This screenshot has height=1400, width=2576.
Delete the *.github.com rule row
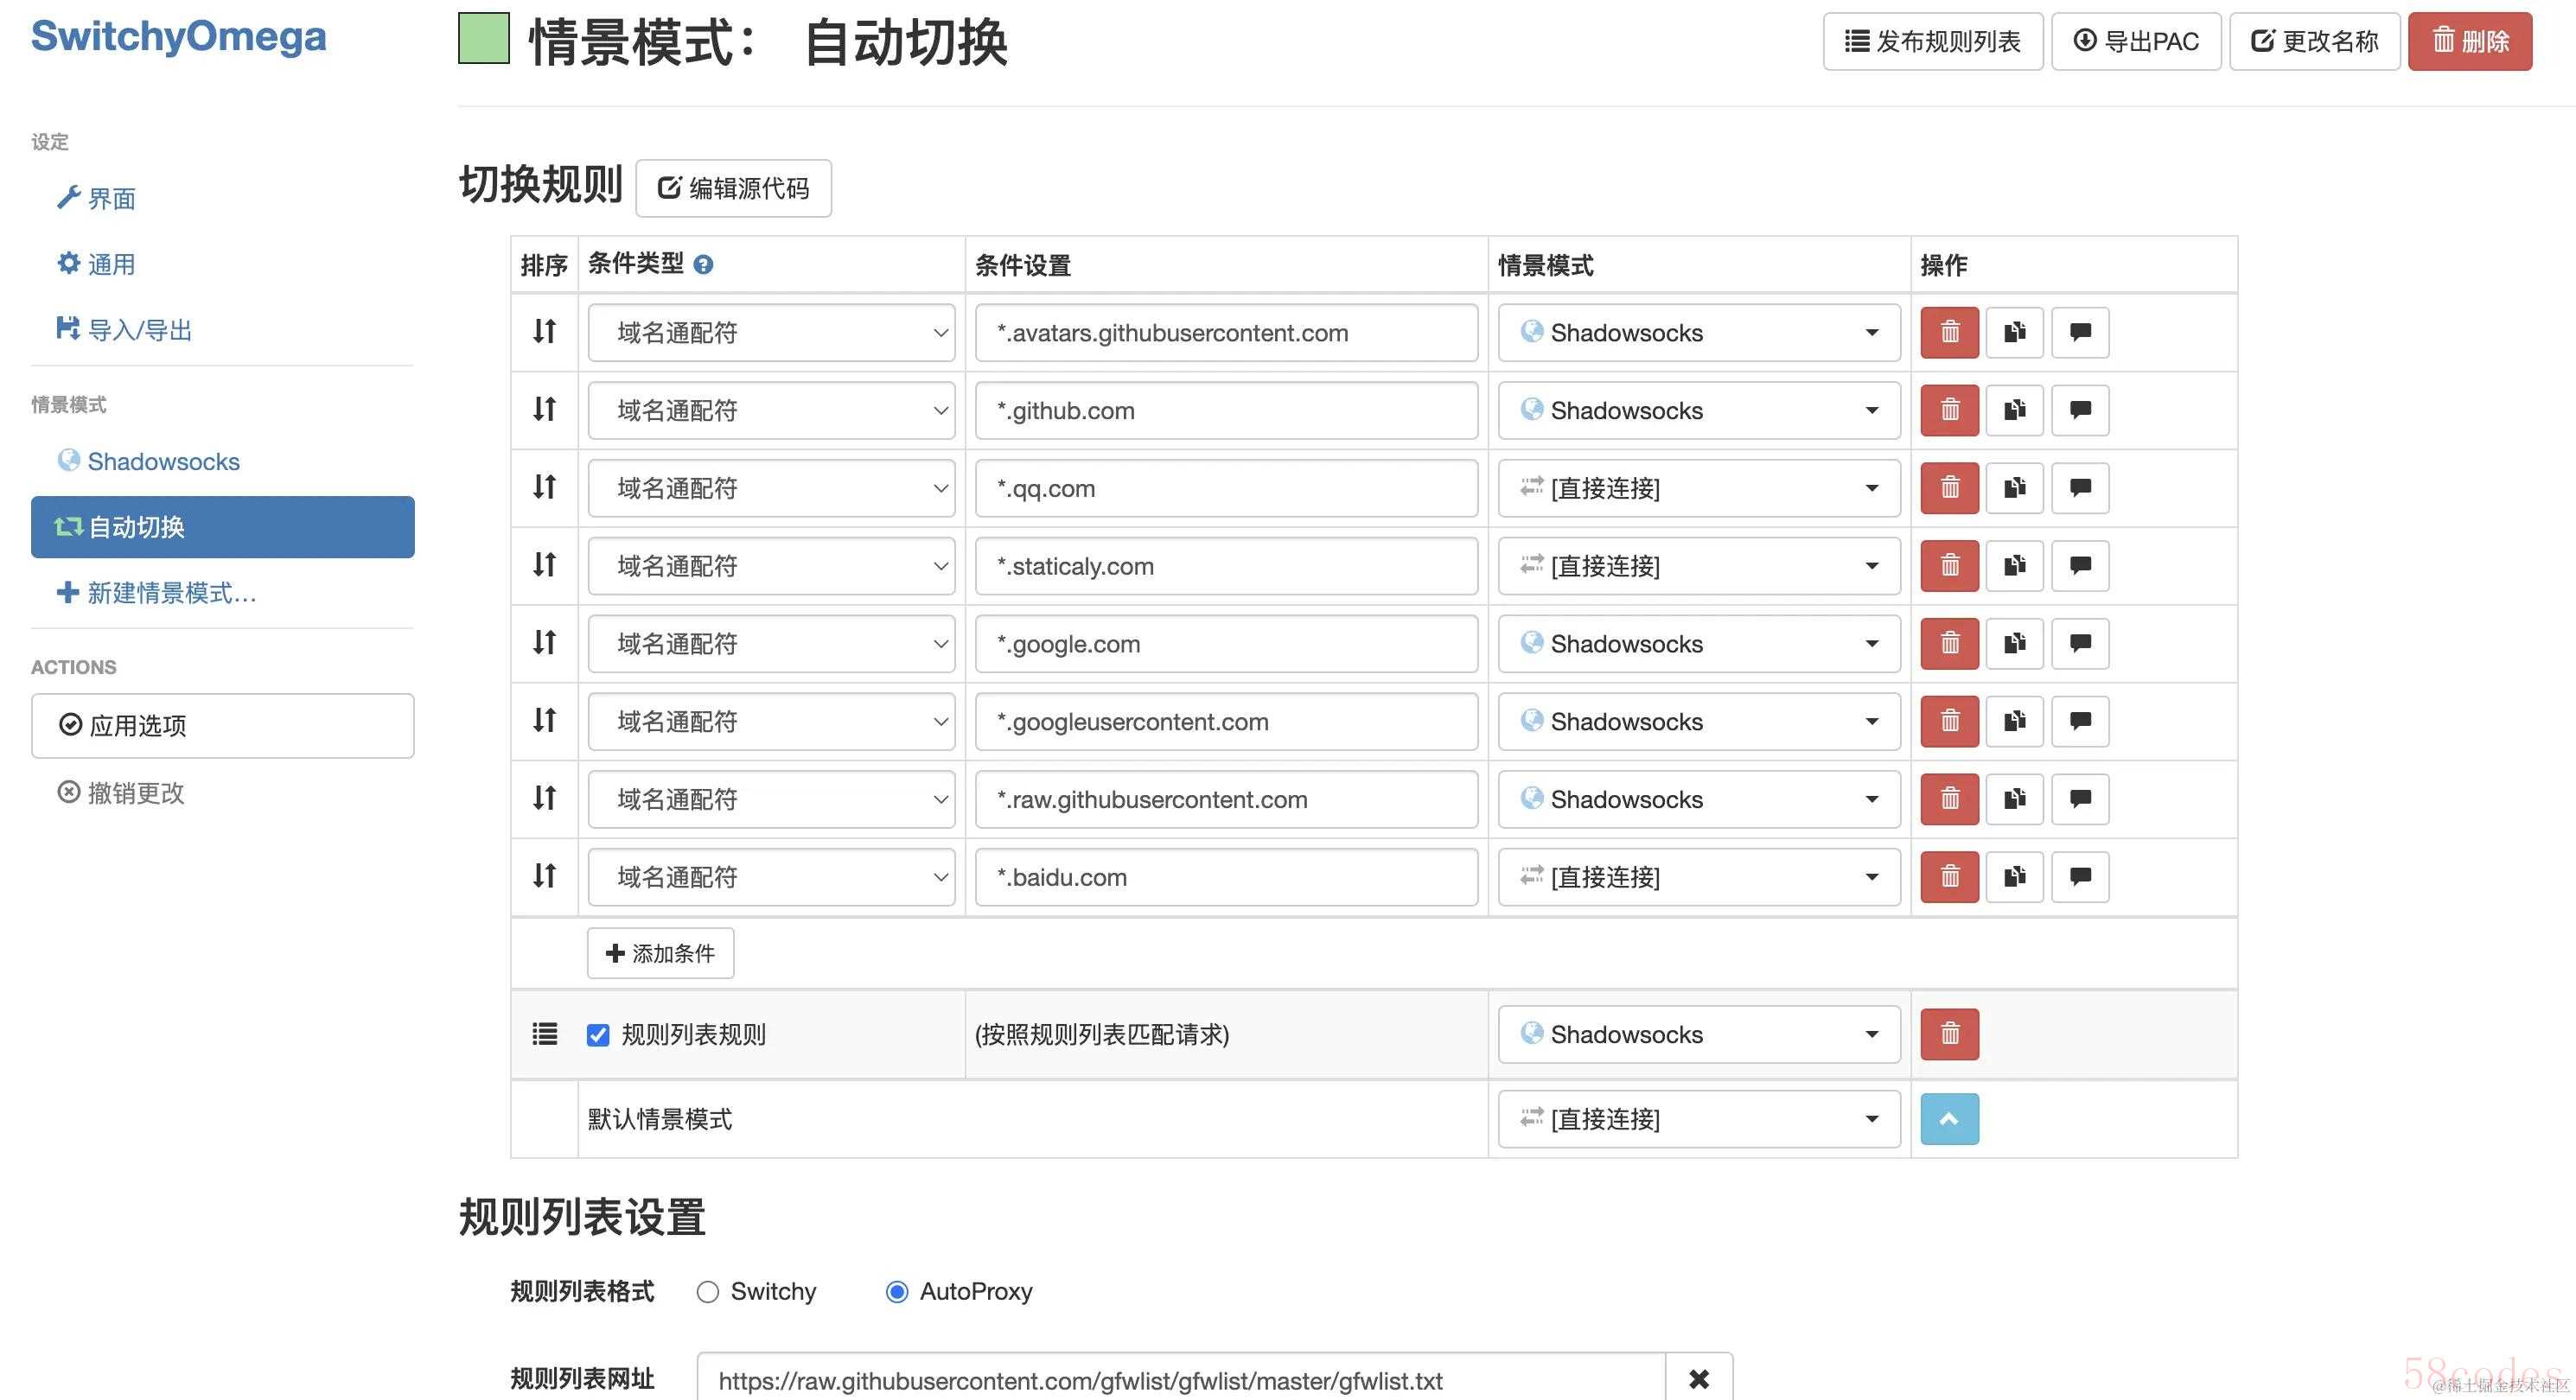point(1949,410)
